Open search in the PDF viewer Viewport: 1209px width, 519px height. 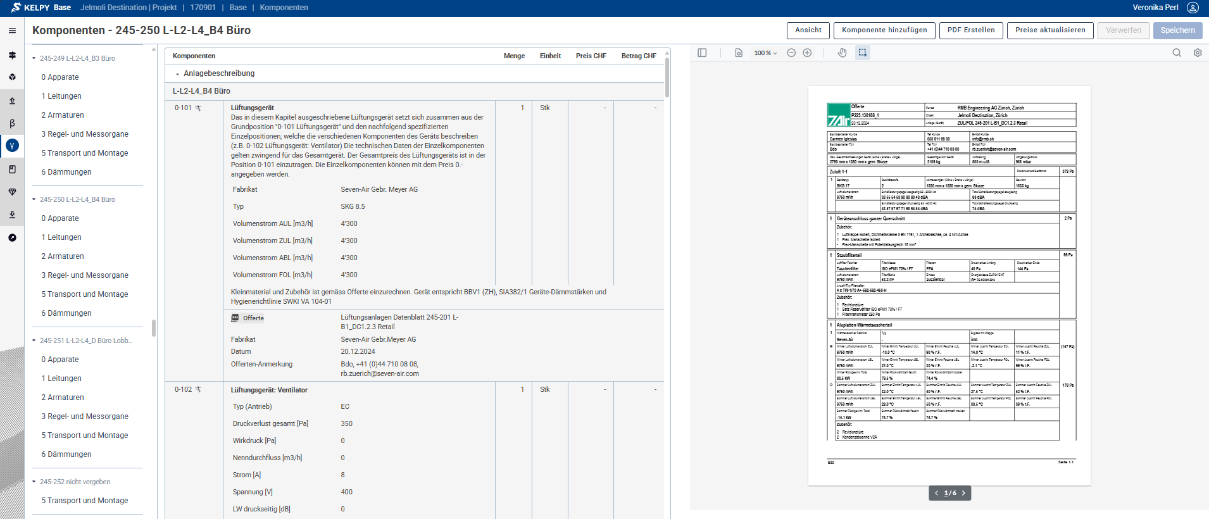(x=1177, y=53)
